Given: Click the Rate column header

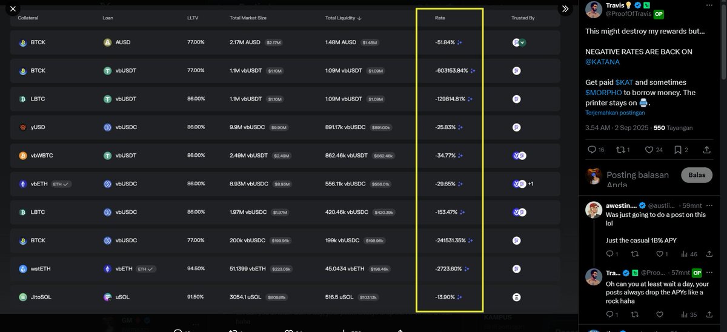Looking at the screenshot, I should tap(440, 18).
